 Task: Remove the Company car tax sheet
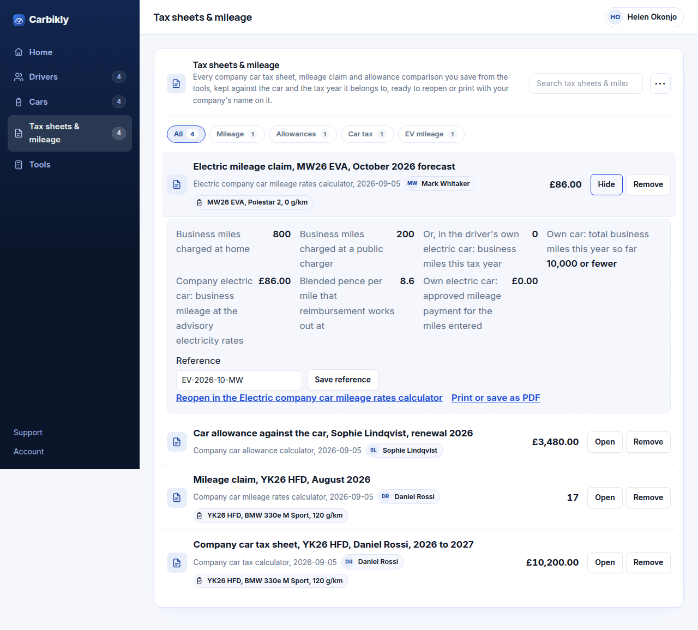[x=648, y=562]
